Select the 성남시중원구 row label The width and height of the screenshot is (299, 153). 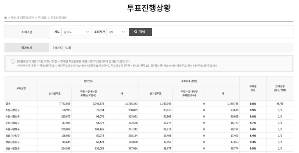pos(12,142)
